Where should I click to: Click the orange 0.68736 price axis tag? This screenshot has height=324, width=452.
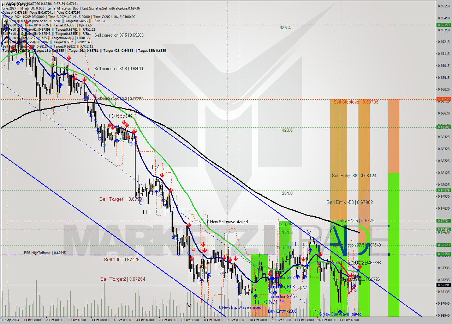(443, 99)
